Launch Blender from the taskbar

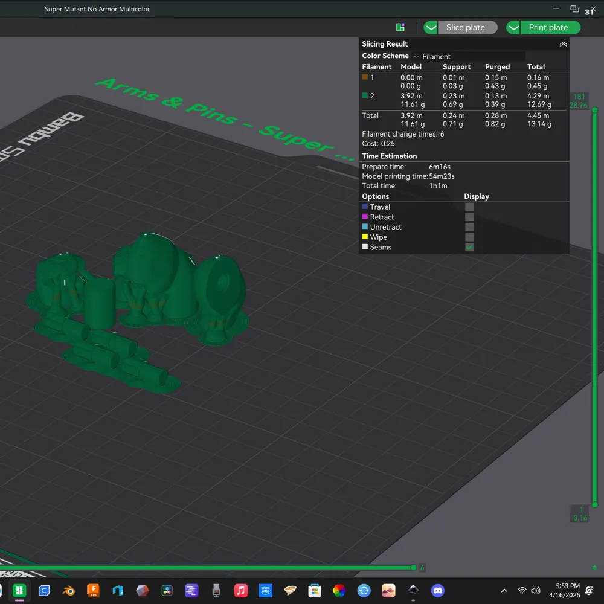pyautogui.click(x=69, y=590)
